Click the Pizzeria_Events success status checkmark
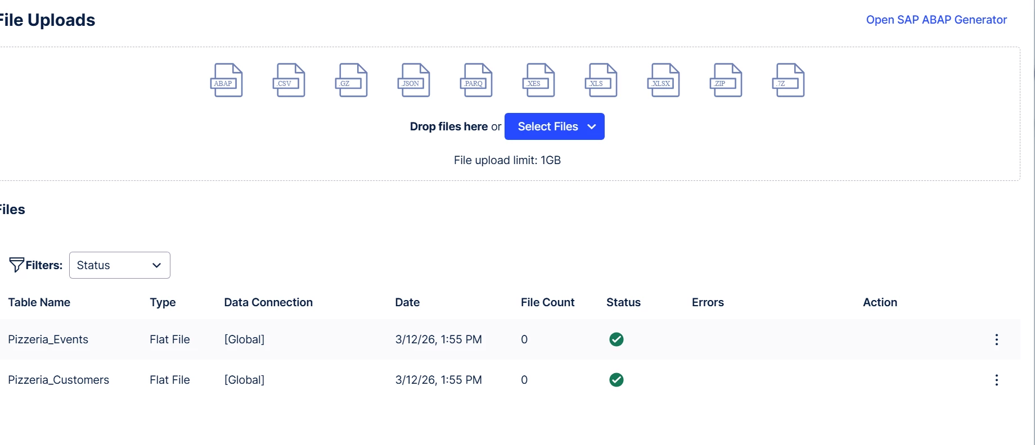This screenshot has width=1035, height=445. [x=616, y=339]
